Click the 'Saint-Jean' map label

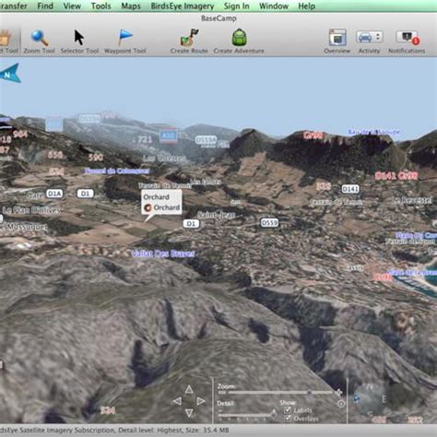point(216,216)
